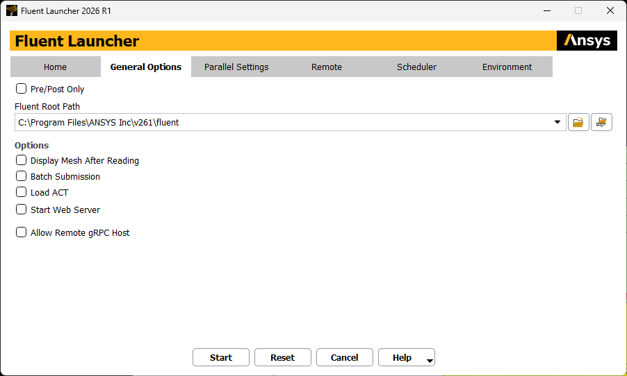Toggle Batch Submission option

coord(21,176)
